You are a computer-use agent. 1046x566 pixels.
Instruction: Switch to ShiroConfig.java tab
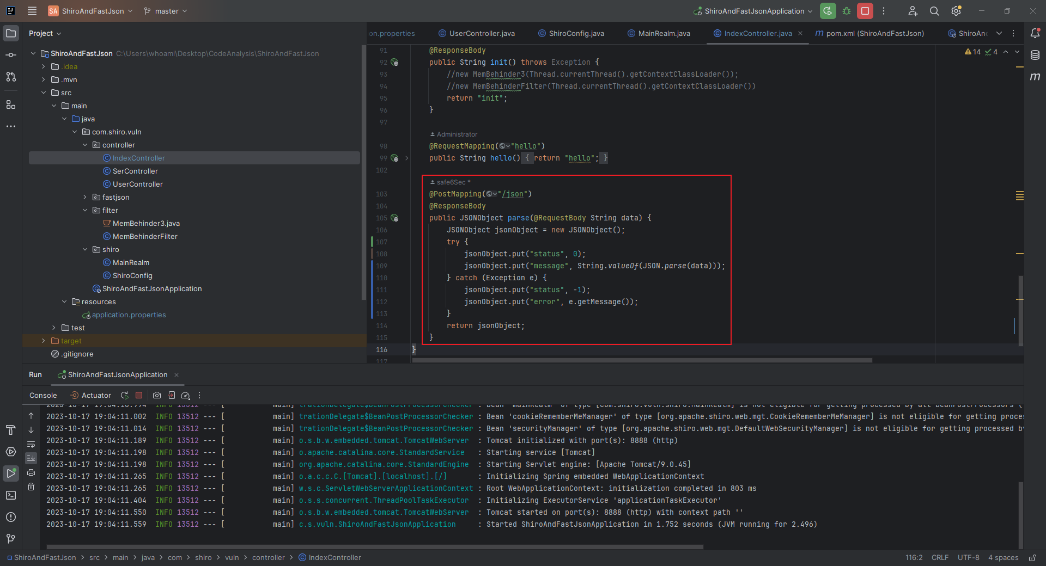point(571,33)
